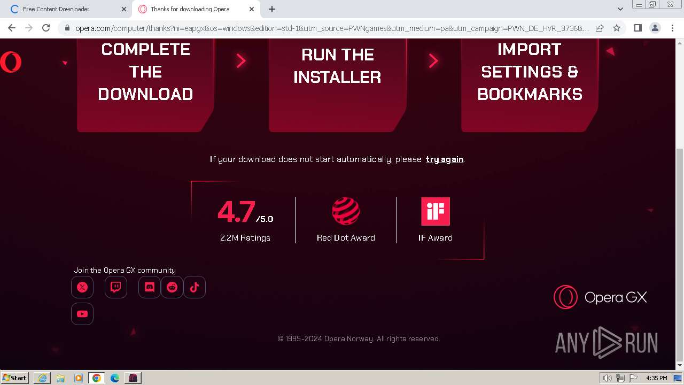Open a new browser tab
The image size is (684, 385).
[272, 9]
